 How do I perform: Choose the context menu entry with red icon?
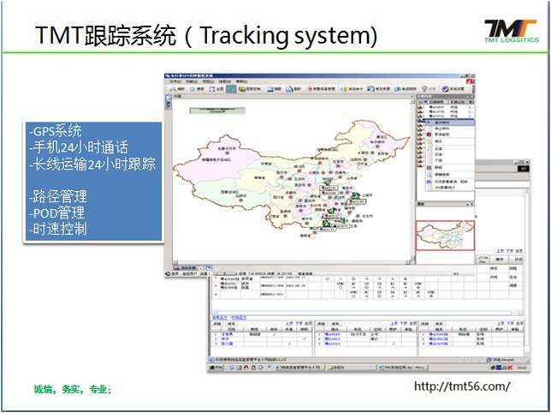point(450,135)
